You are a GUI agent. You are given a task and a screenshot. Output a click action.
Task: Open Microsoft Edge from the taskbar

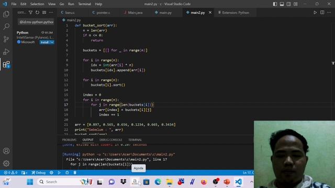158,182
